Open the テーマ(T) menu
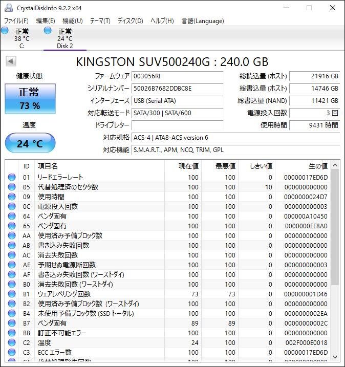345x367 pixels. click(100, 21)
